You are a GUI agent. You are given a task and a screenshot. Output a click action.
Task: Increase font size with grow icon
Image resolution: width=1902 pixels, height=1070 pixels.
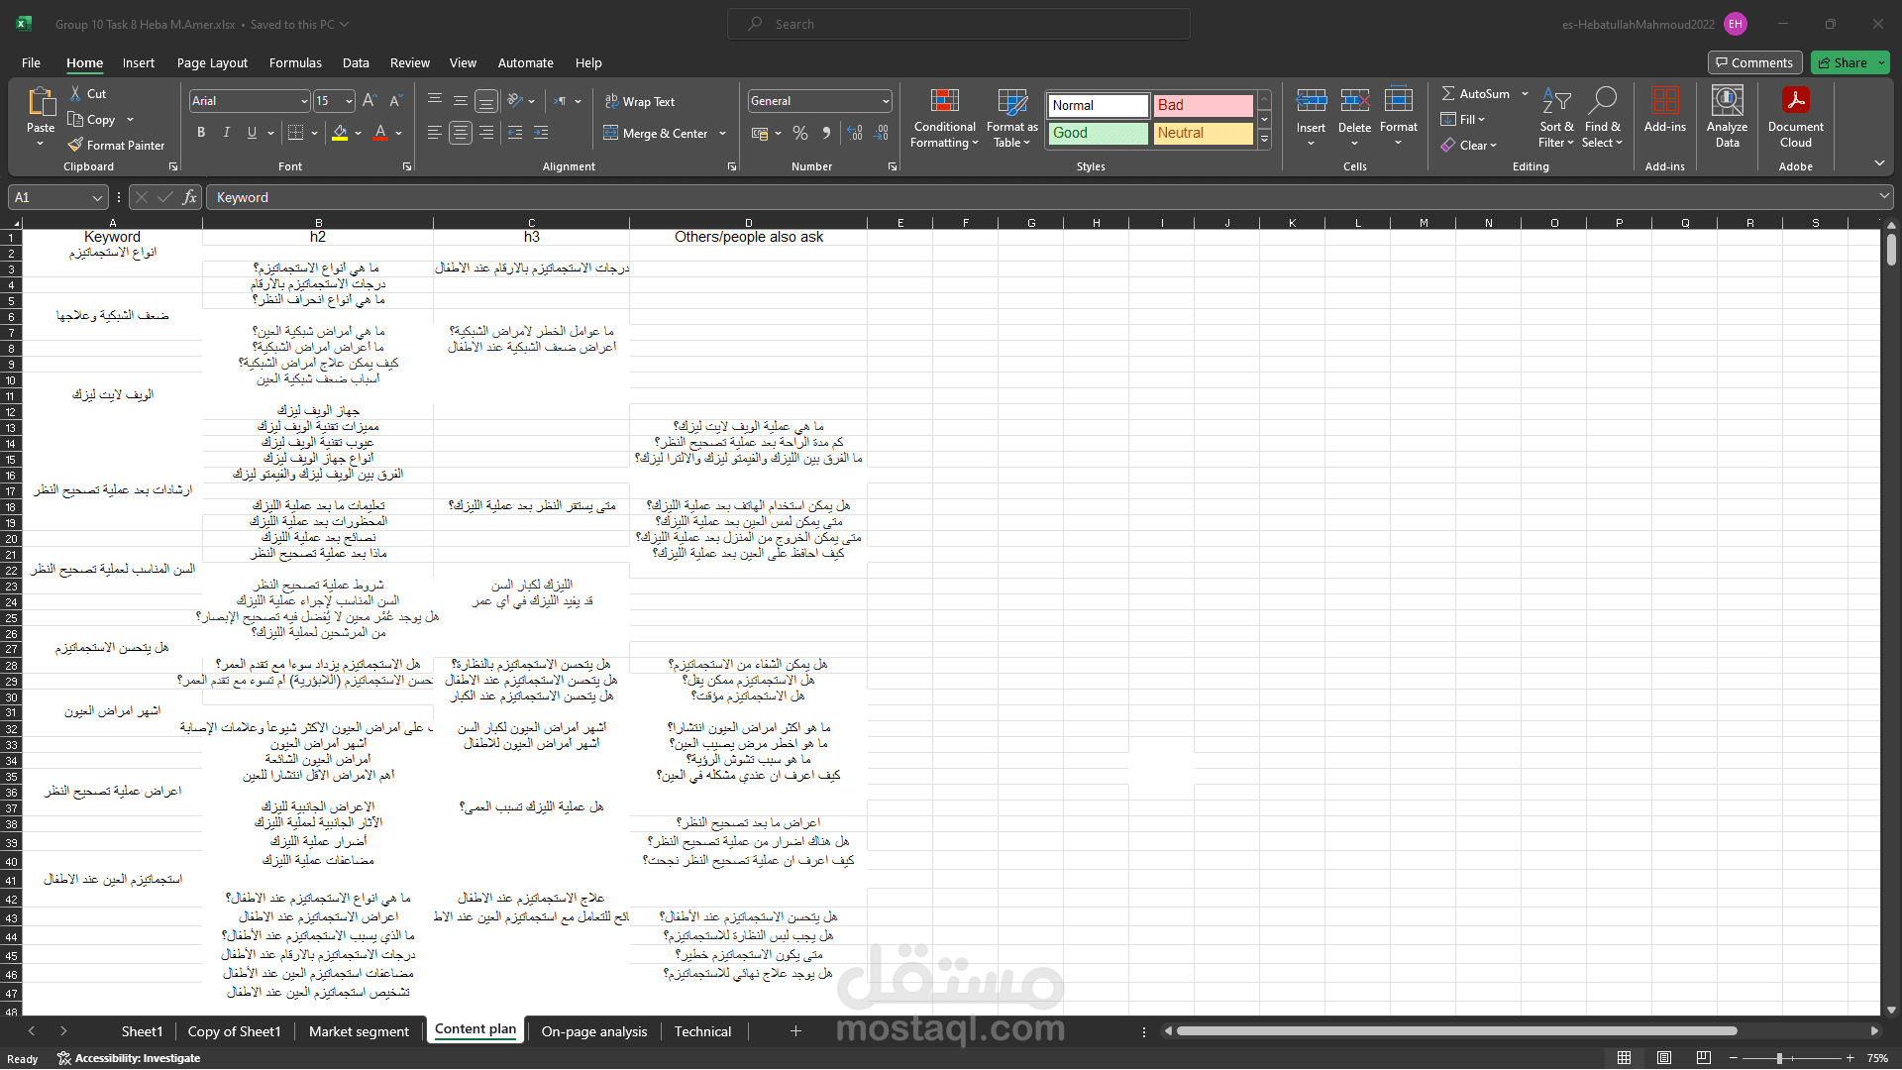click(x=370, y=101)
